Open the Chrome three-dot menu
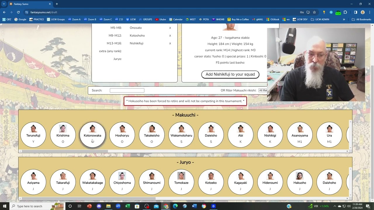The image size is (374, 210). click(370, 12)
